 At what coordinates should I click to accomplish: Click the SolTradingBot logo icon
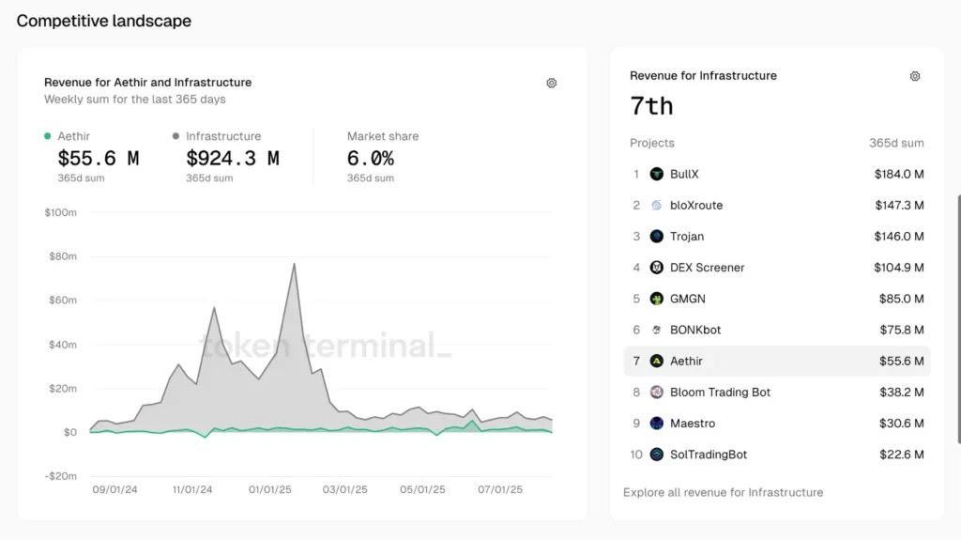click(656, 455)
